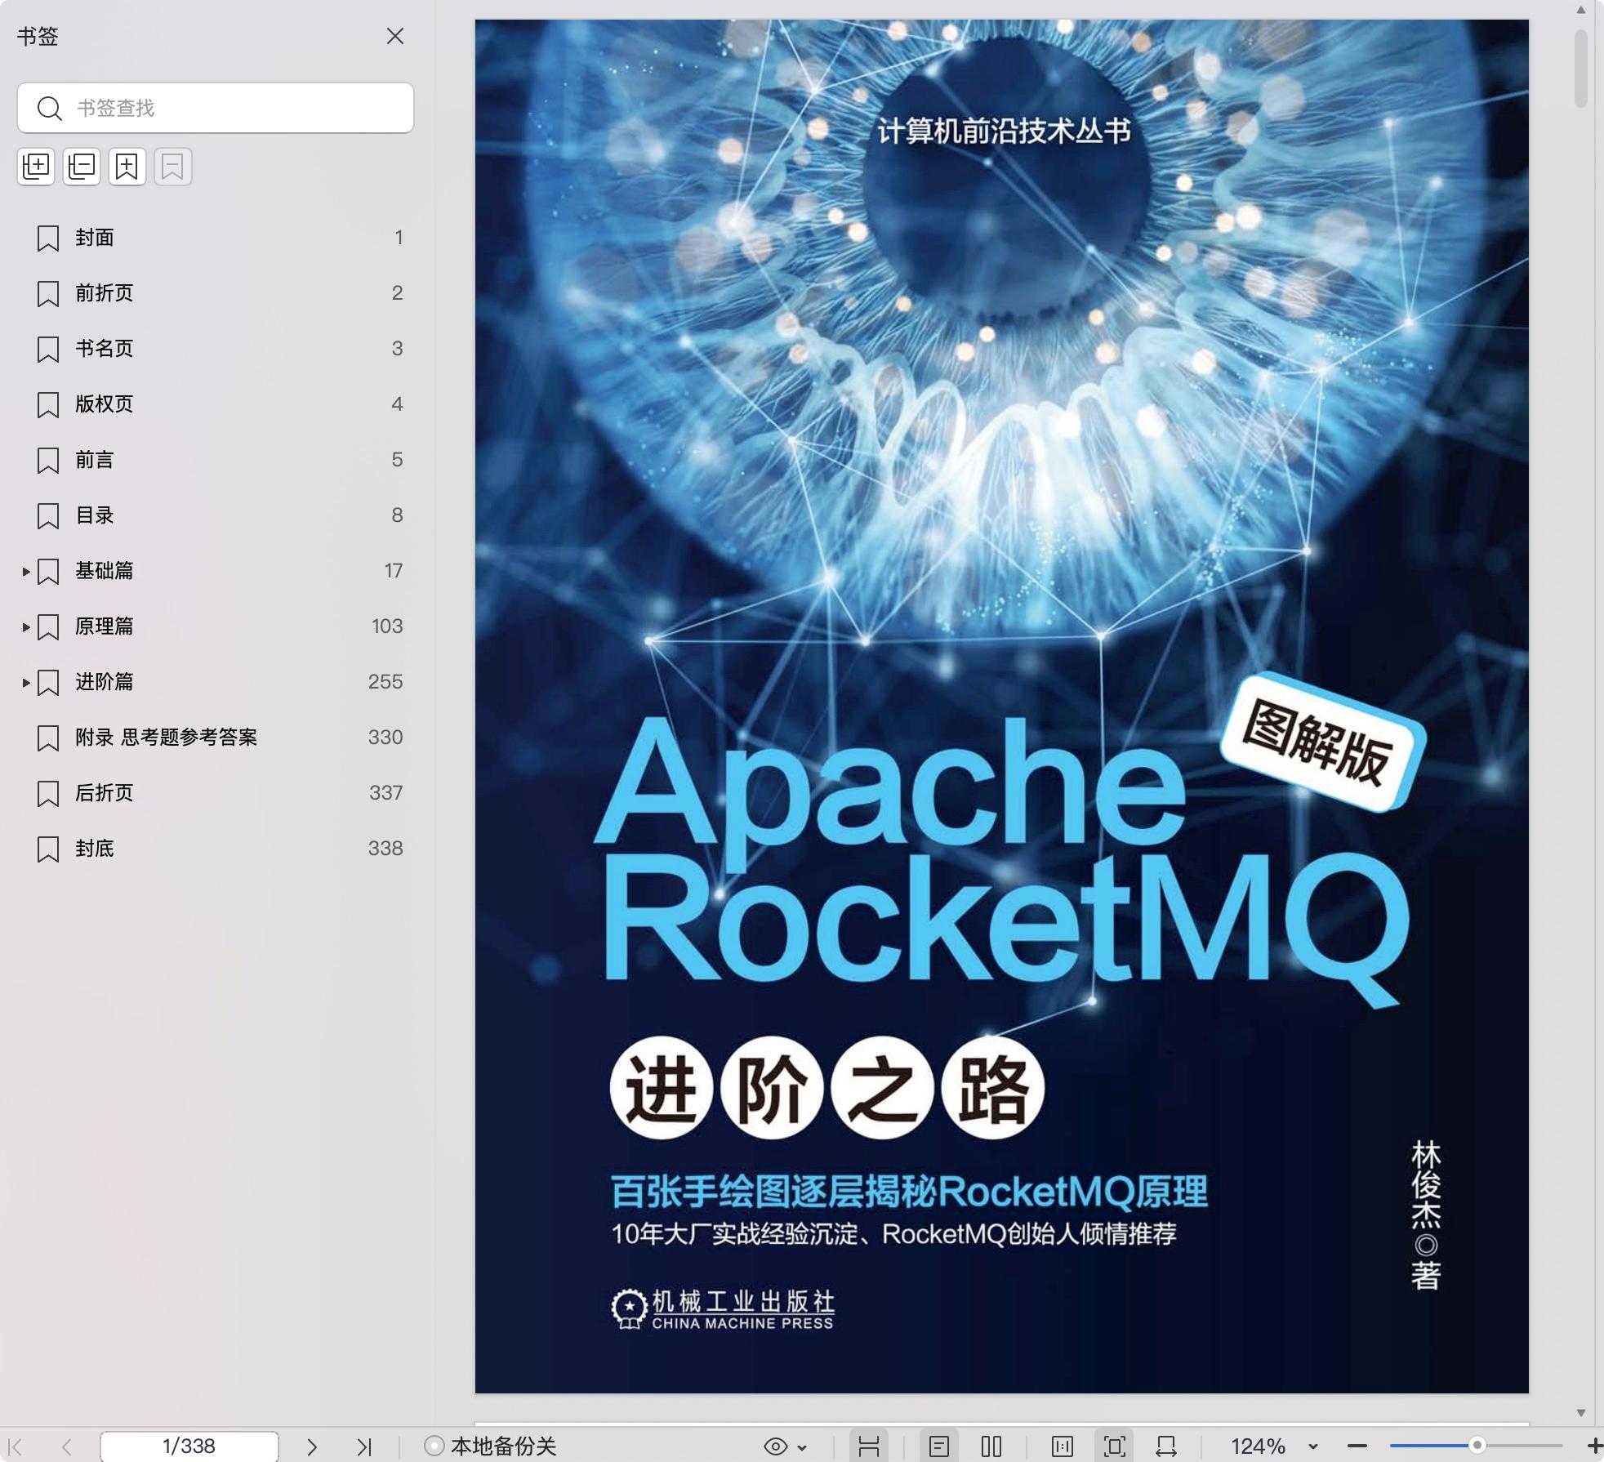The width and height of the screenshot is (1604, 1462).
Task: Open the 前言 bookmark
Action: (x=216, y=460)
